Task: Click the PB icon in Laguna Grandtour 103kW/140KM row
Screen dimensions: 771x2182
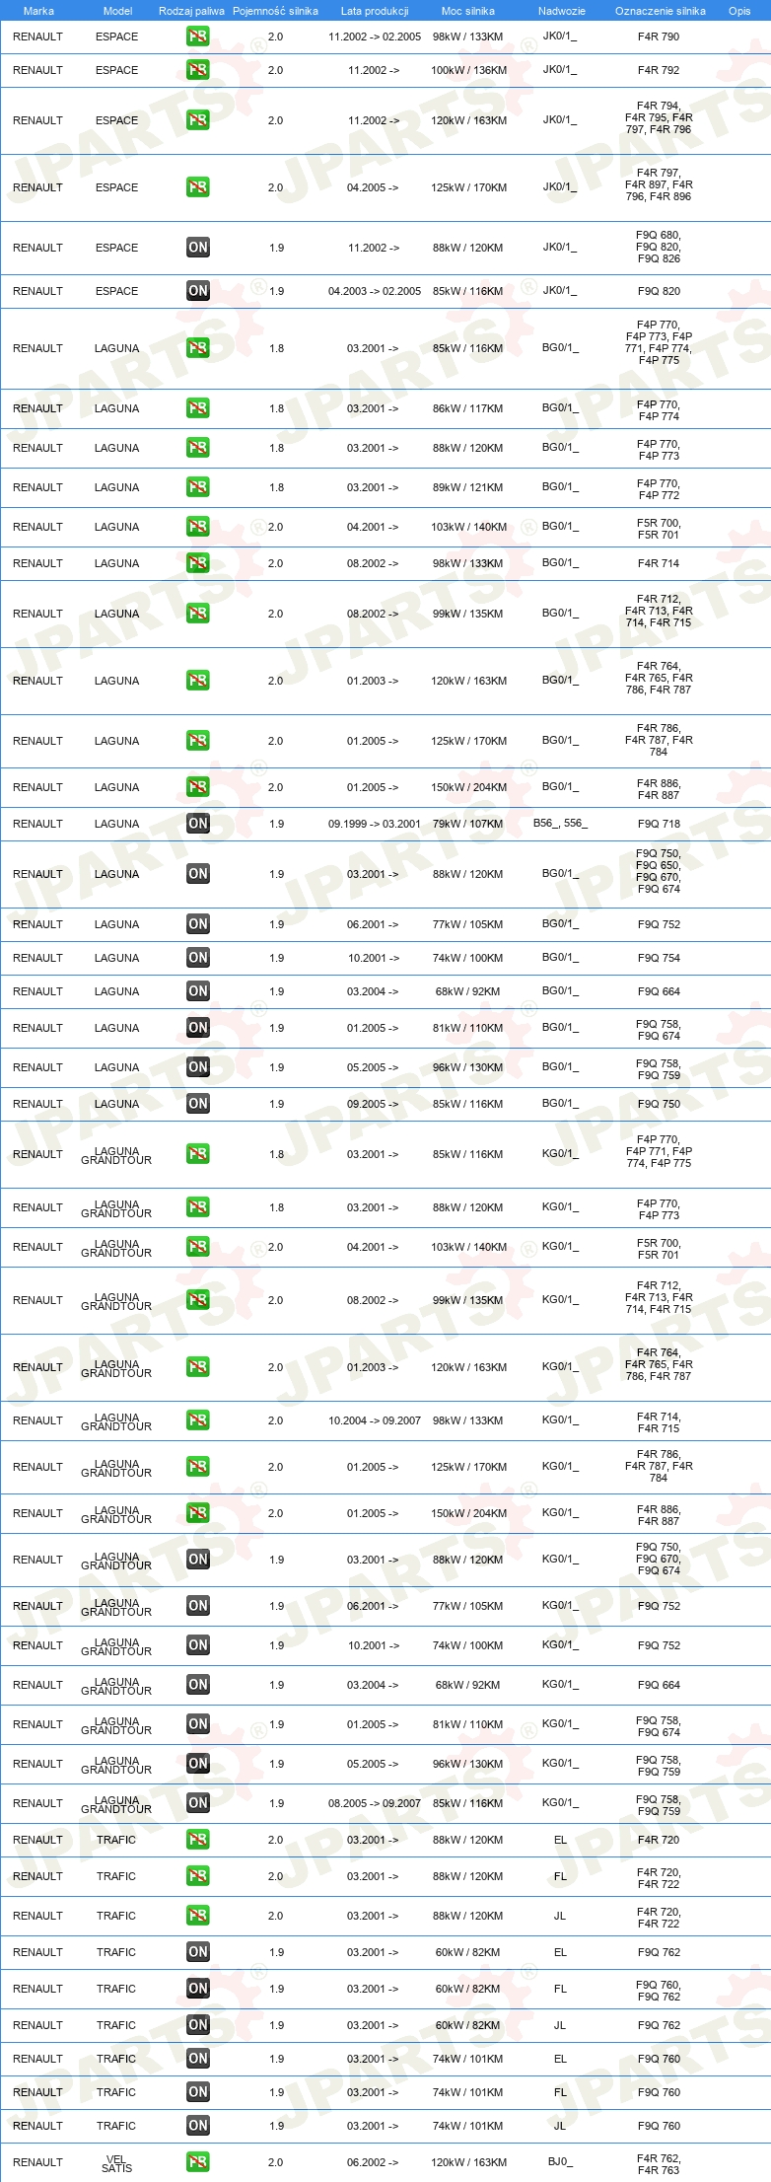Action: [x=197, y=1247]
